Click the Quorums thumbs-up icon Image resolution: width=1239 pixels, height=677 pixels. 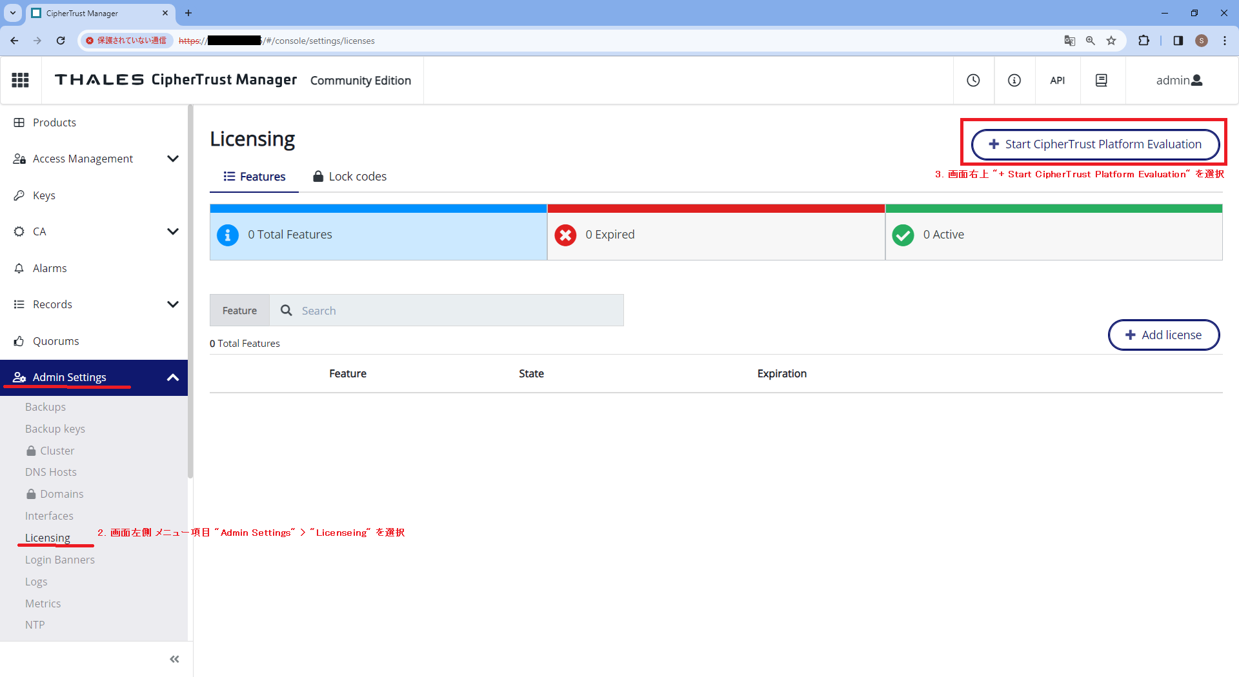19,340
